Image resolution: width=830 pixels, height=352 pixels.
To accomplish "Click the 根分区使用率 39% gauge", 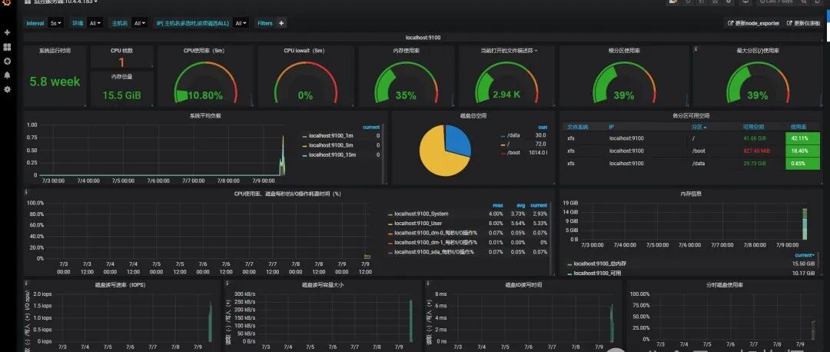I will click(624, 82).
